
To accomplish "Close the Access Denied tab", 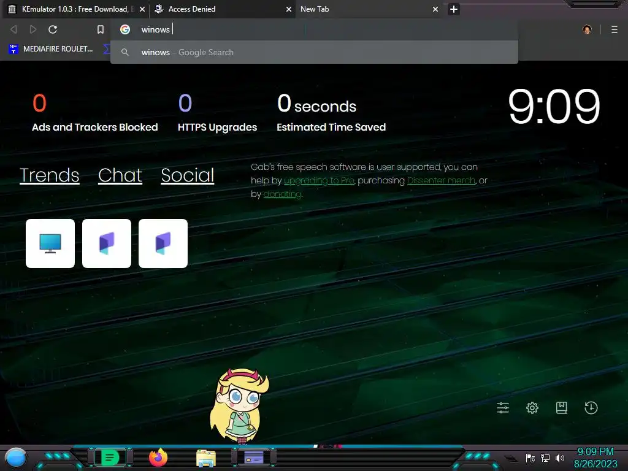I will pos(288,9).
